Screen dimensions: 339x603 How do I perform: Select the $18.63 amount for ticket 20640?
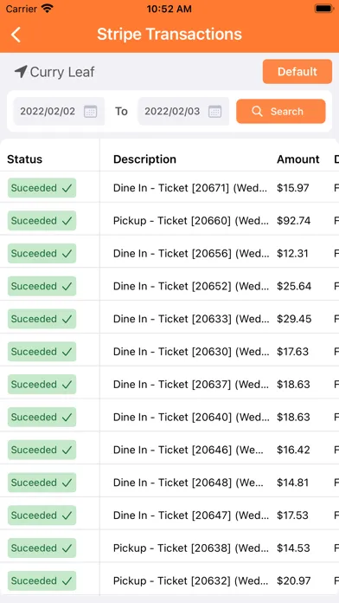(293, 418)
